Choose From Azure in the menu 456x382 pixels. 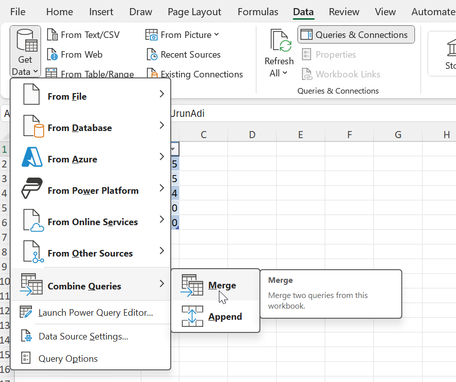tap(72, 159)
